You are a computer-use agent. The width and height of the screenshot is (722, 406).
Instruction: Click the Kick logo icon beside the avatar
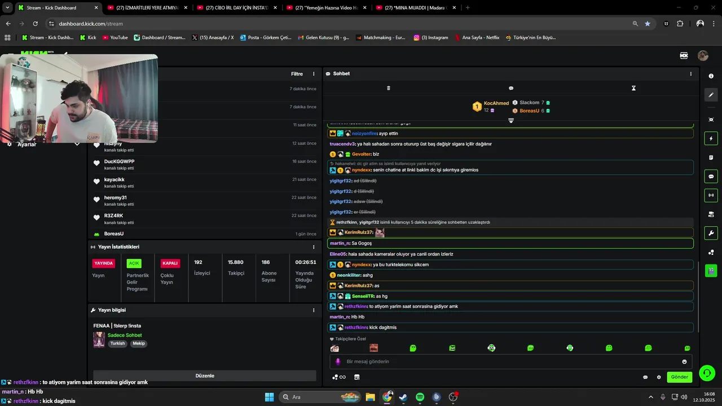pyautogui.click(x=684, y=56)
